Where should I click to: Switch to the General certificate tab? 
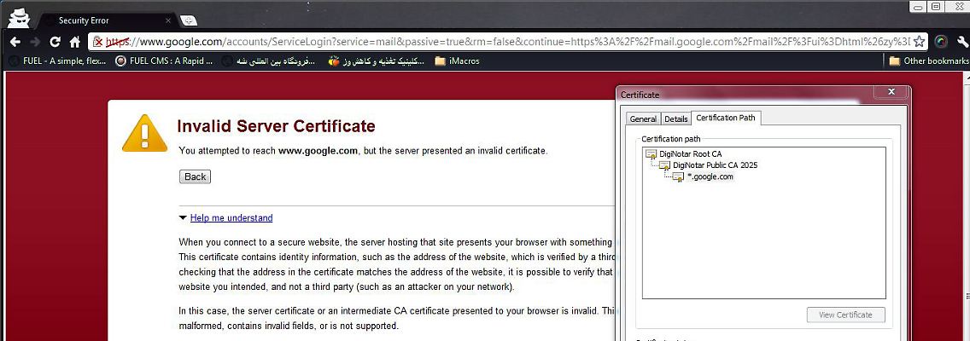643,119
